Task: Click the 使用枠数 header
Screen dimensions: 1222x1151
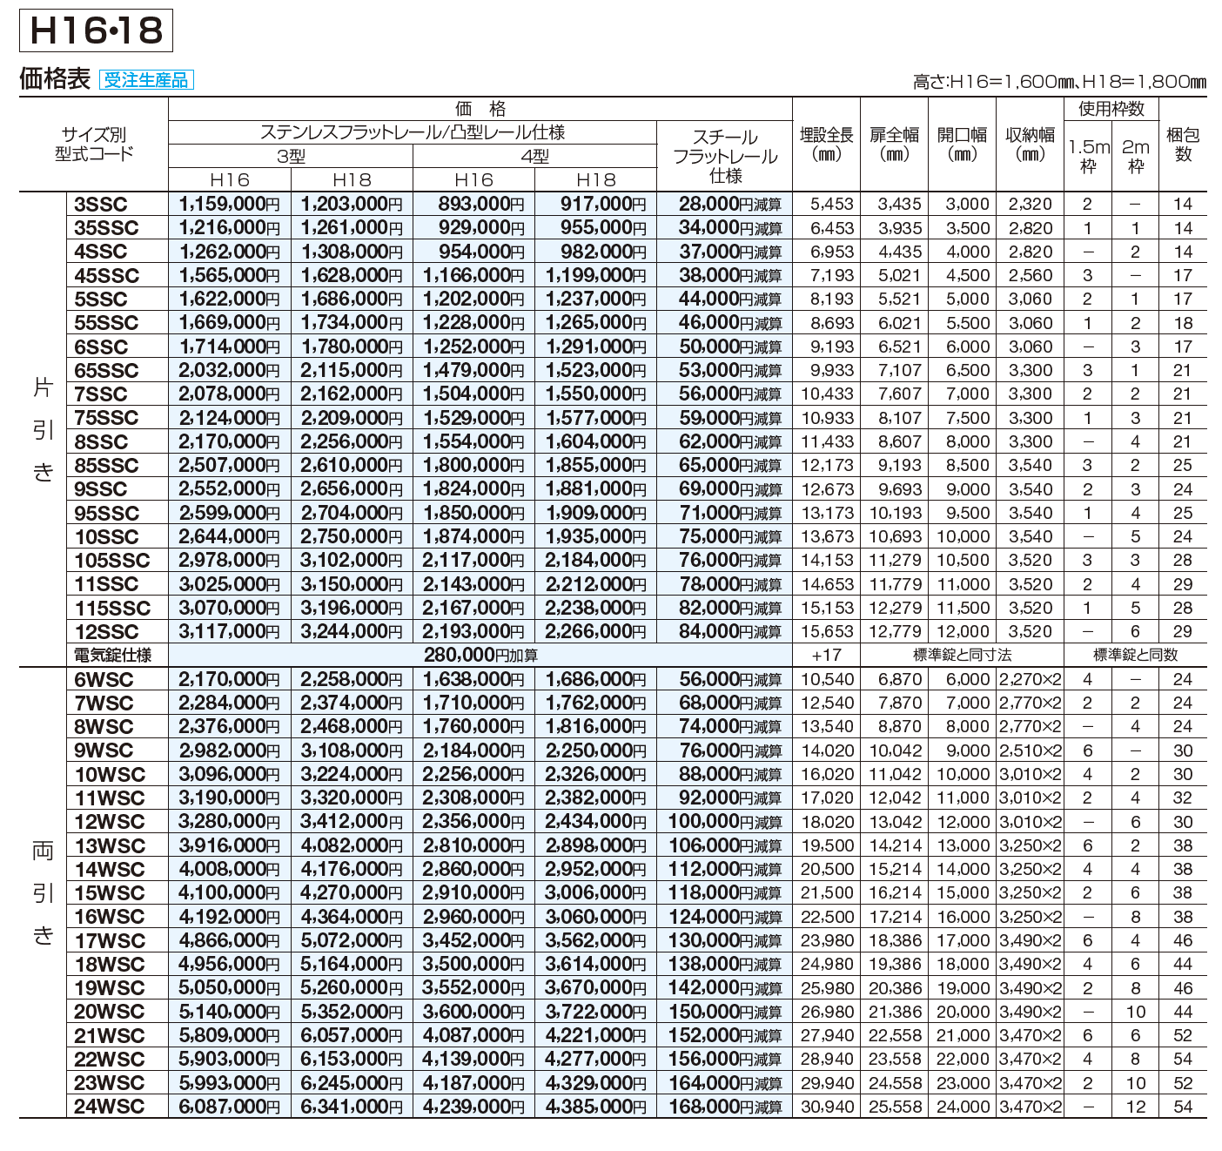Action: pos(1111,109)
